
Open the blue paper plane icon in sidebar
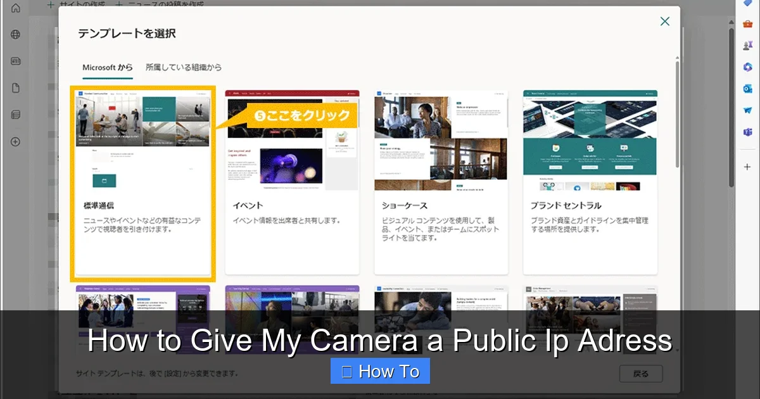747,110
